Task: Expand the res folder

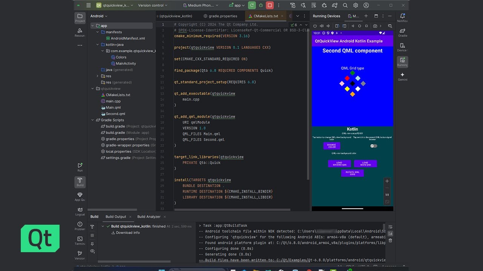Action: coord(97,76)
